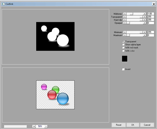Image resolution: width=157 pixels, height=129 pixels.
Task: Click the Midtones slider right arrow
Action: [145, 14]
